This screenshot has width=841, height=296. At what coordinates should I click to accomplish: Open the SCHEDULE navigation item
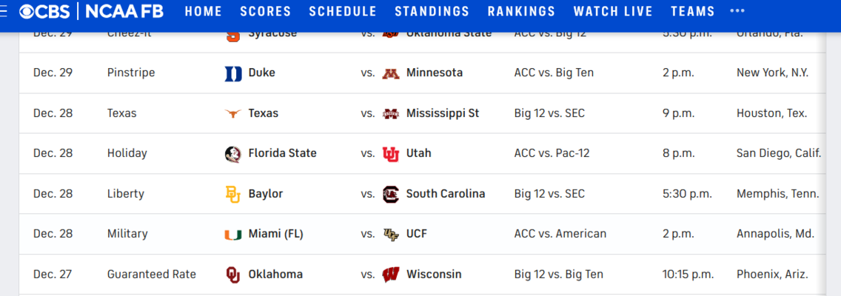(343, 11)
